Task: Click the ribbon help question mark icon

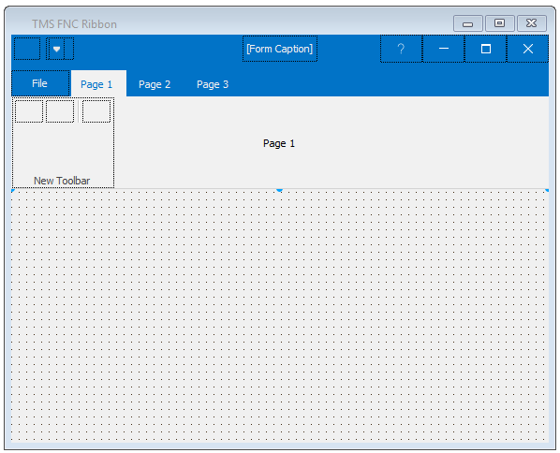Action: (x=401, y=49)
